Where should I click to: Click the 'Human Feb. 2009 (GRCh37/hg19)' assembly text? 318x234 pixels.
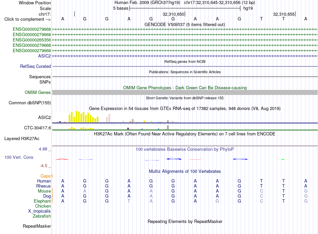pos(147,3)
